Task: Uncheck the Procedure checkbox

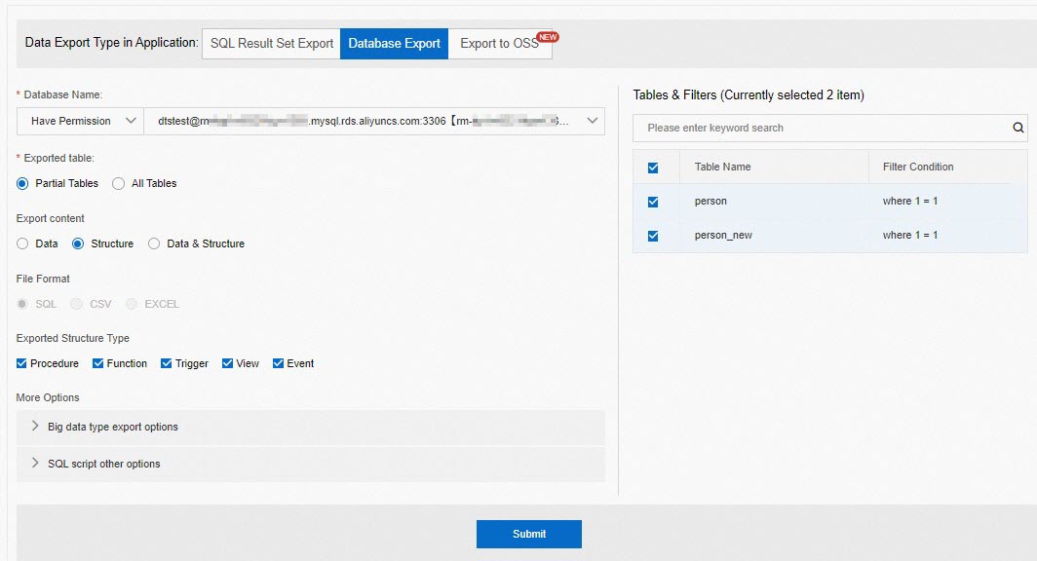Action: click(21, 363)
